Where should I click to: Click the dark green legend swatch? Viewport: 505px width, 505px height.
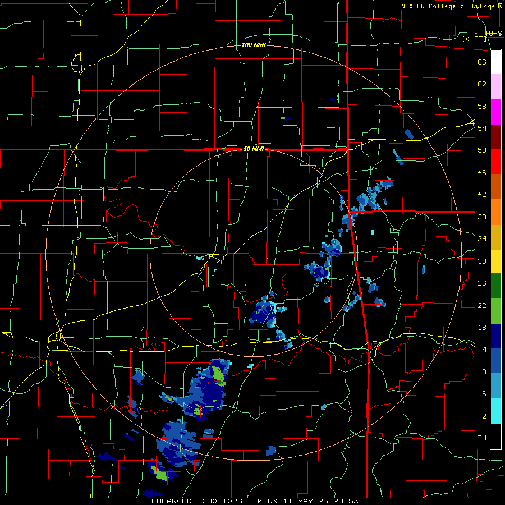click(x=495, y=286)
